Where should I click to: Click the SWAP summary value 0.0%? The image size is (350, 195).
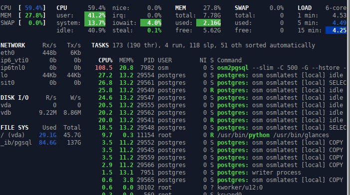click(x=35, y=23)
